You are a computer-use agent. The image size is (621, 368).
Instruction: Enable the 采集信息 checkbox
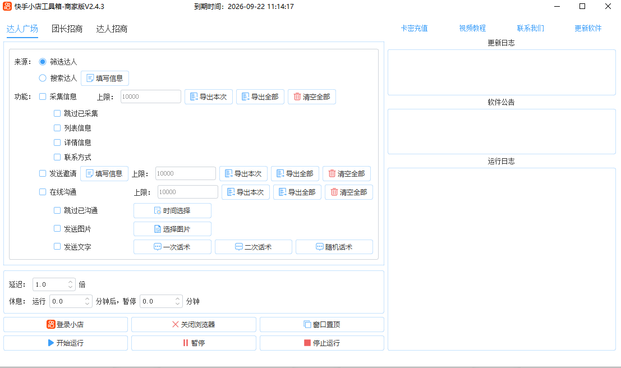pos(43,96)
